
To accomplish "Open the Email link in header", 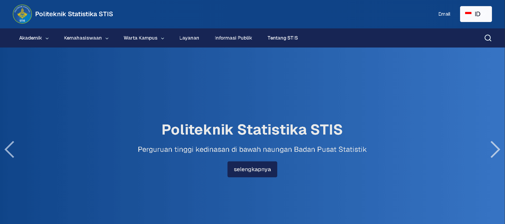I will [x=444, y=14].
